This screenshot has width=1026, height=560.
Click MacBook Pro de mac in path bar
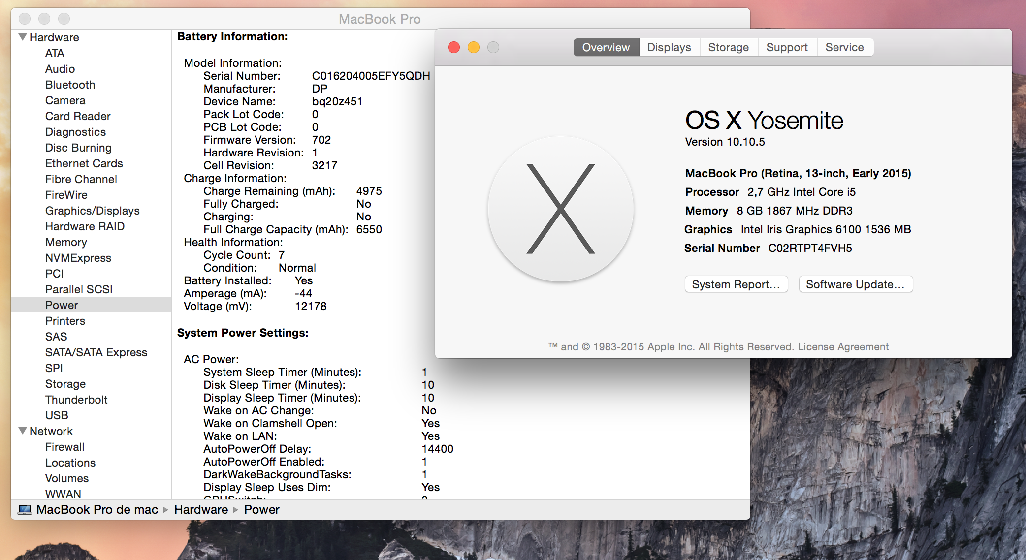[97, 510]
